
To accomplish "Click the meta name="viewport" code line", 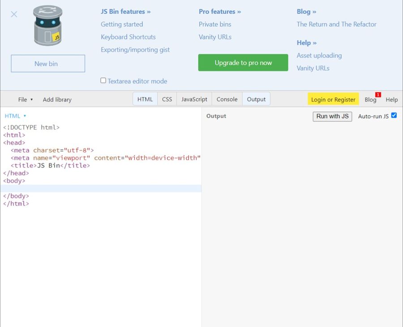I will pyautogui.click(x=106, y=158).
